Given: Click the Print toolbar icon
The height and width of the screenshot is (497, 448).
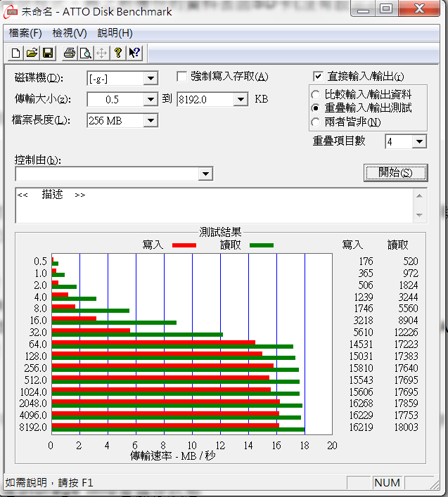Looking at the screenshot, I should (70, 53).
